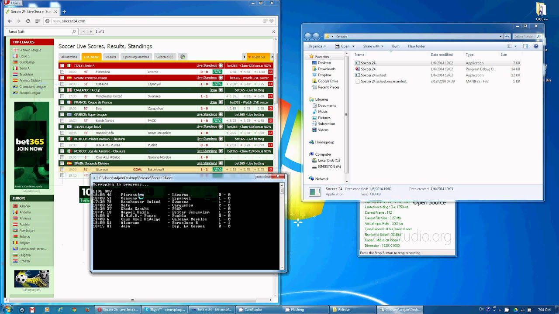Open the Selected (0) tab
The image size is (559, 314).
coord(165,57)
